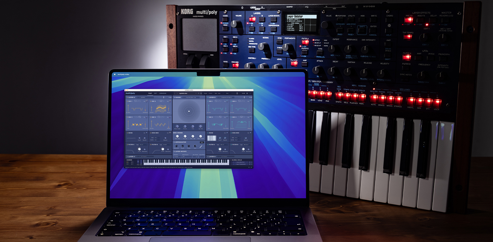493x242 pixels.
Task: Open the settings gear icon in header
Action: [247, 93]
